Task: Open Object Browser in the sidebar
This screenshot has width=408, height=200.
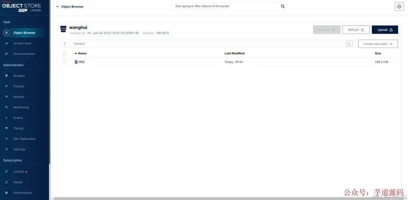Action: (25, 33)
